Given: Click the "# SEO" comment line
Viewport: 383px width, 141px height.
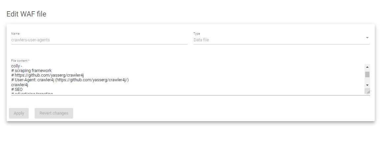Looking at the screenshot, I should point(17,89).
